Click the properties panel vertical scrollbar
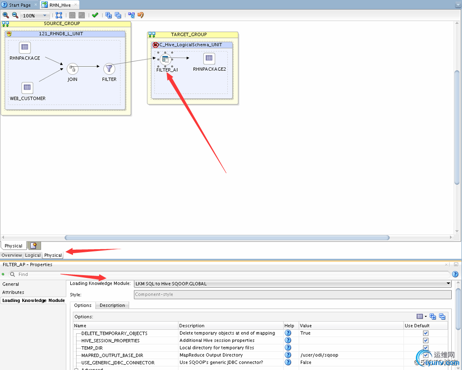Viewport: 462px width, 370px height. tap(458, 309)
